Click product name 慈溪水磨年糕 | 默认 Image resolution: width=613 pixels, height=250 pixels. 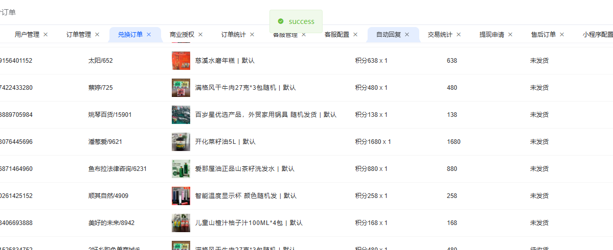pyautogui.click(x=225, y=61)
